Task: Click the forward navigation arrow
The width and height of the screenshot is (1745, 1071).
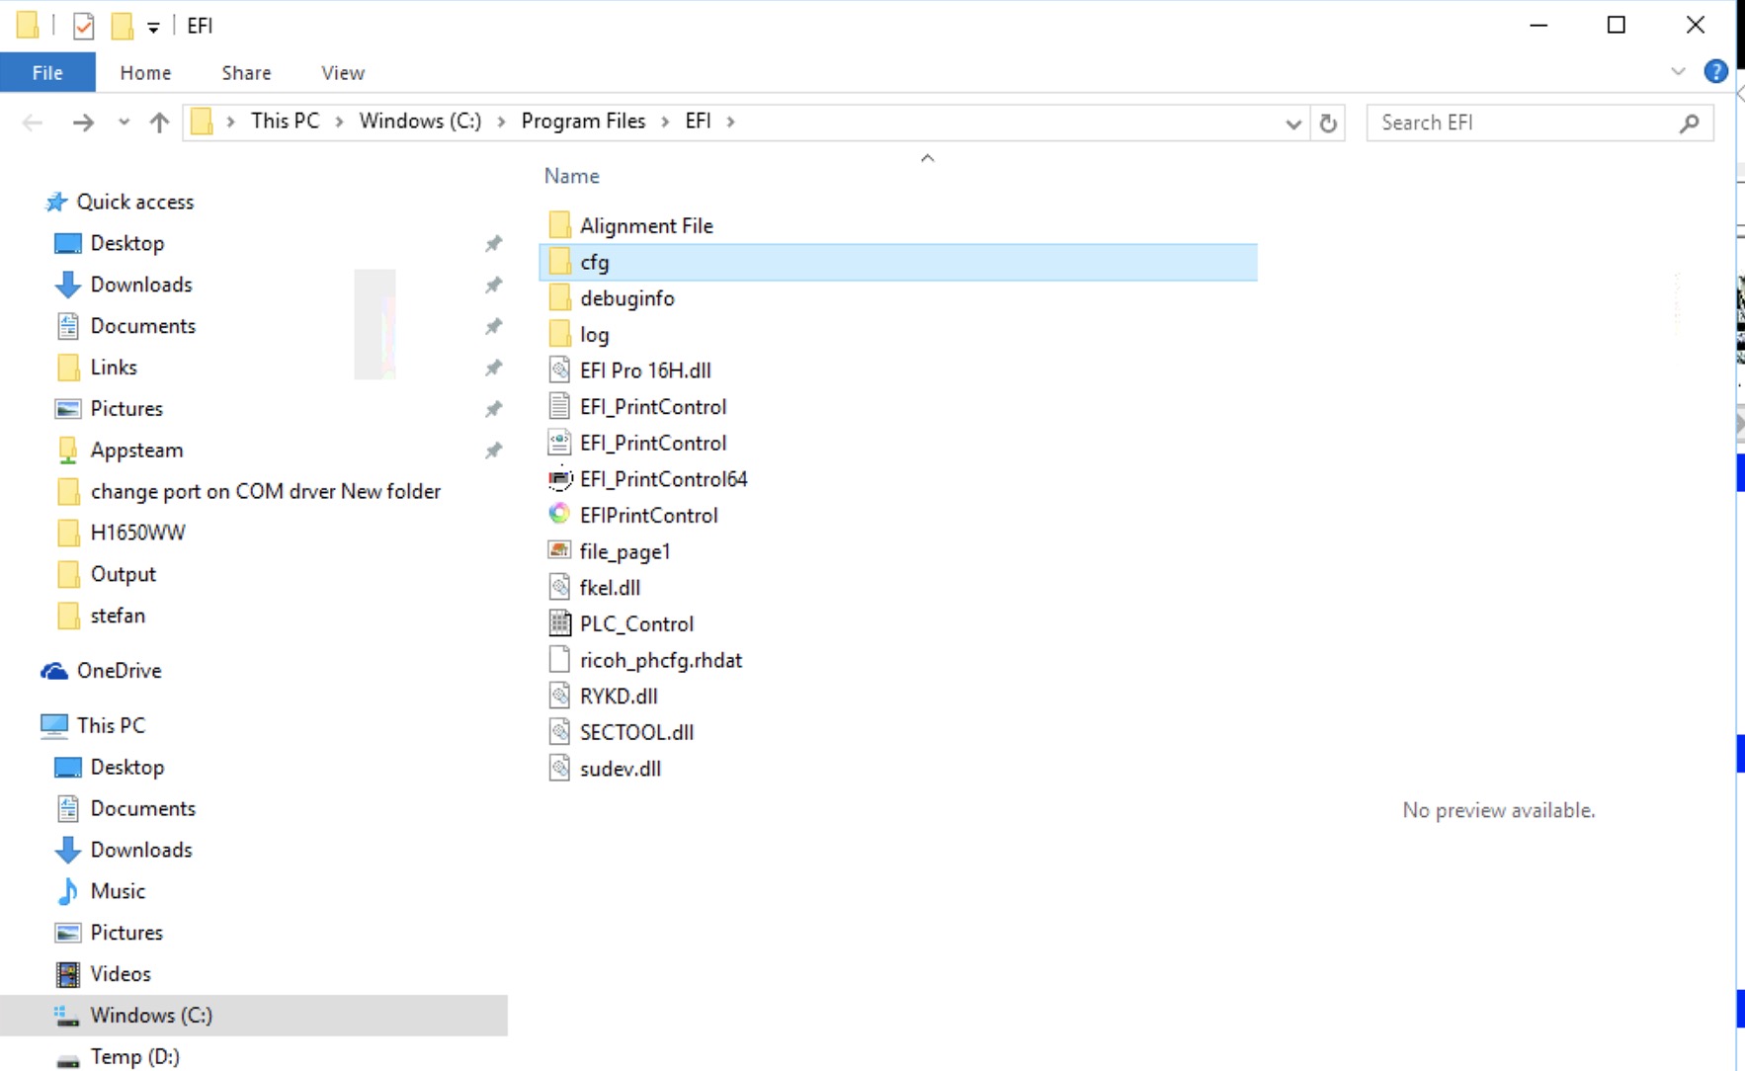Action: pyautogui.click(x=83, y=122)
